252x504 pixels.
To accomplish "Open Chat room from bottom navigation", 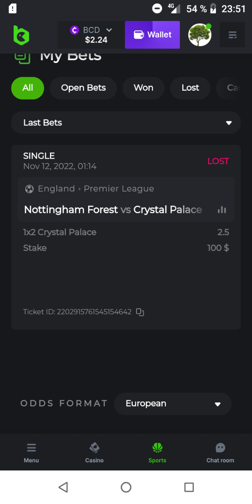I will pos(220,453).
